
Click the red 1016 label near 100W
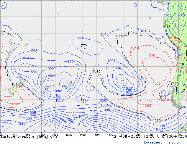point(135,48)
